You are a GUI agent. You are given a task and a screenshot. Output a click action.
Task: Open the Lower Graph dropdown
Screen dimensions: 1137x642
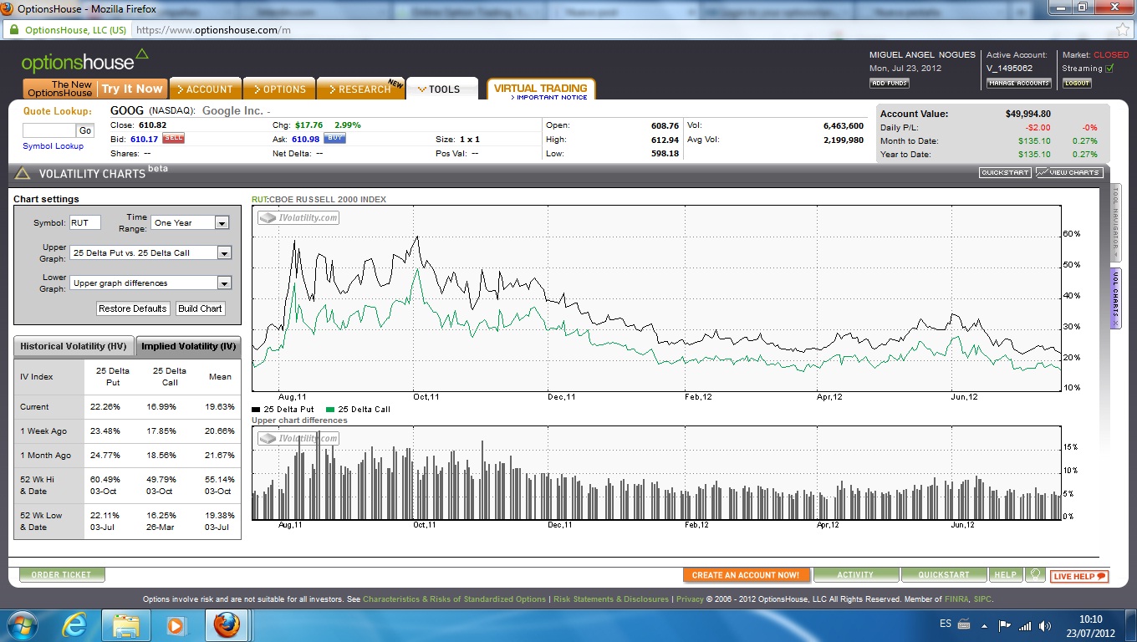click(223, 283)
